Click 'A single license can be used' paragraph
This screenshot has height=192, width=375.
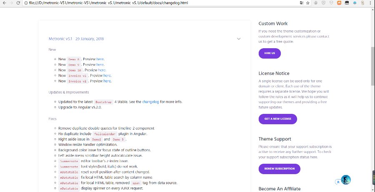(294, 94)
